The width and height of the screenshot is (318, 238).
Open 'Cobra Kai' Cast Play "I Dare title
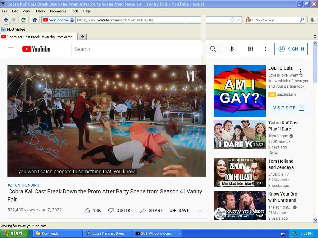pyautogui.click(x=283, y=126)
